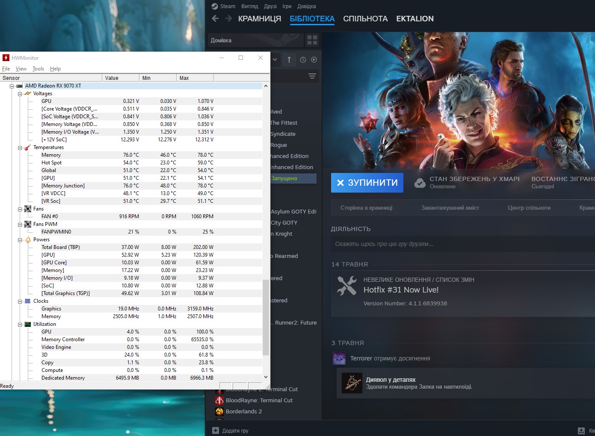The height and width of the screenshot is (436, 595).
Task: Switch to the КРАМНИЦЯ tab
Action: (x=260, y=19)
